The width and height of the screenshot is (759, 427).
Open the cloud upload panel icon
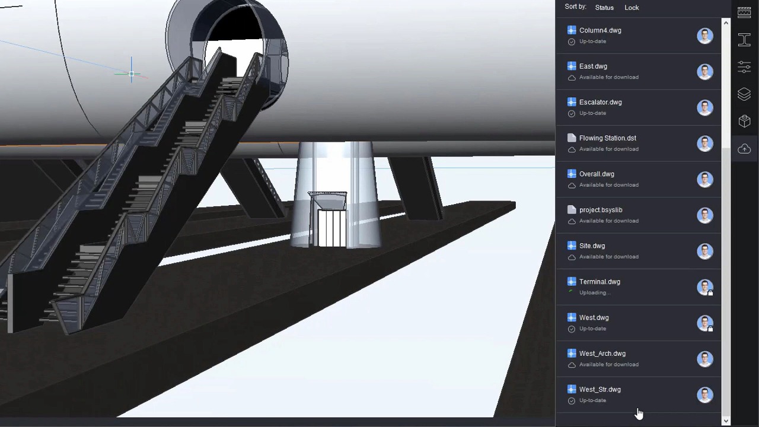pyautogui.click(x=744, y=149)
